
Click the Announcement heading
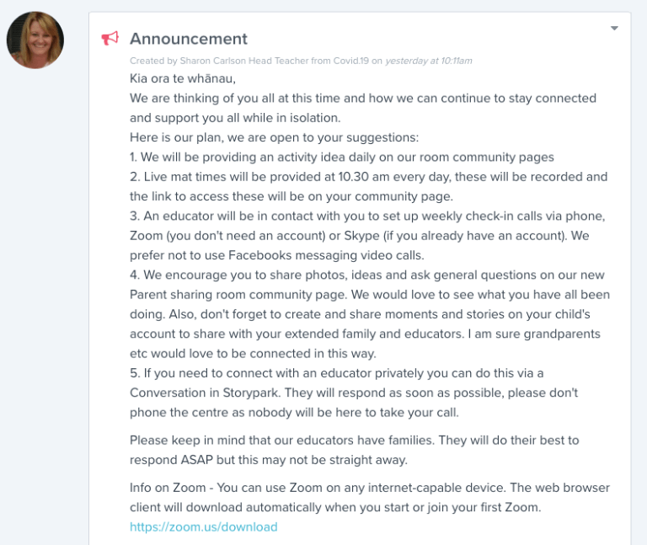189,39
